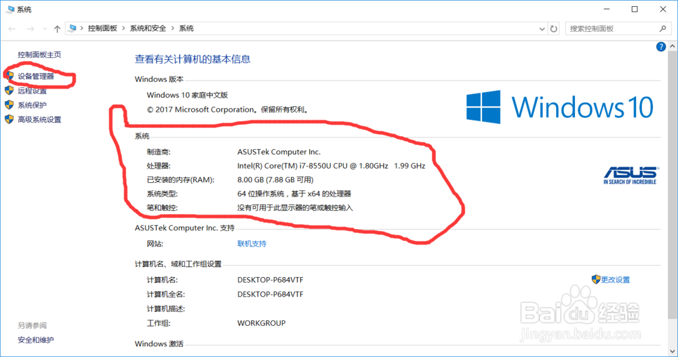This screenshot has height=357, width=678.
Task: Open the address bar history dropdown
Action: [542, 29]
